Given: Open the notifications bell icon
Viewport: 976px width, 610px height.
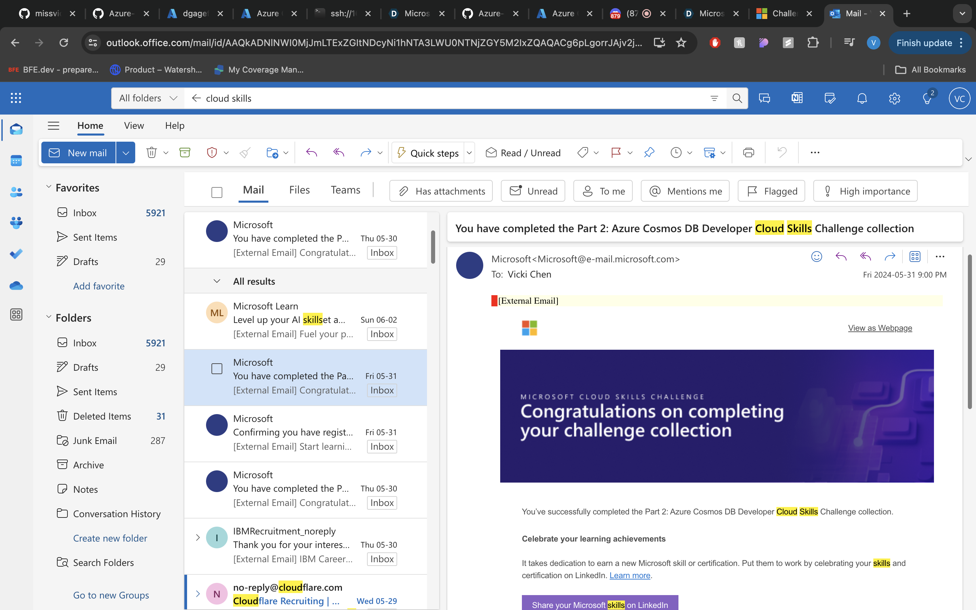Looking at the screenshot, I should click(x=862, y=98).
